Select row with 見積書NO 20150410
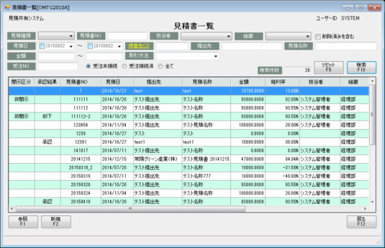 tap(189, 202)
